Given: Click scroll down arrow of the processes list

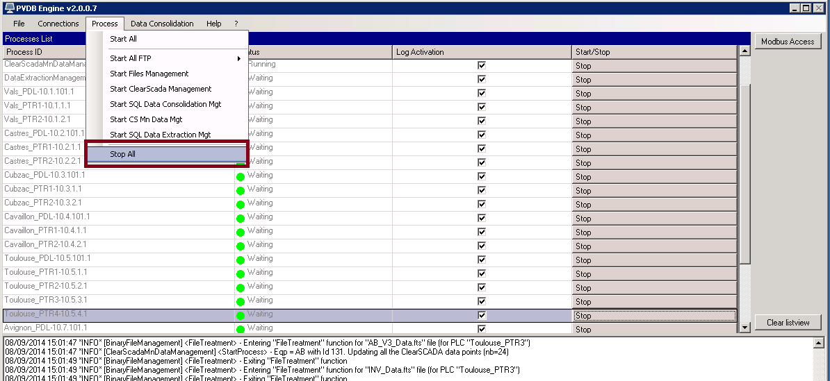Looking at the screenshot, I should (744, 328).
